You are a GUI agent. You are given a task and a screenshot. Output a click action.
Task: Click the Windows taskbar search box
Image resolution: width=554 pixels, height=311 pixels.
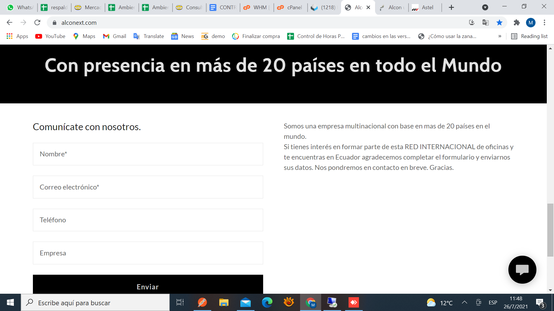coord(95,302)
